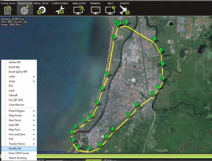Select waypoint marker 23 on the coastline
This screenshot has height=161, width=212.
pyautogui.click(x=107, y=73)
